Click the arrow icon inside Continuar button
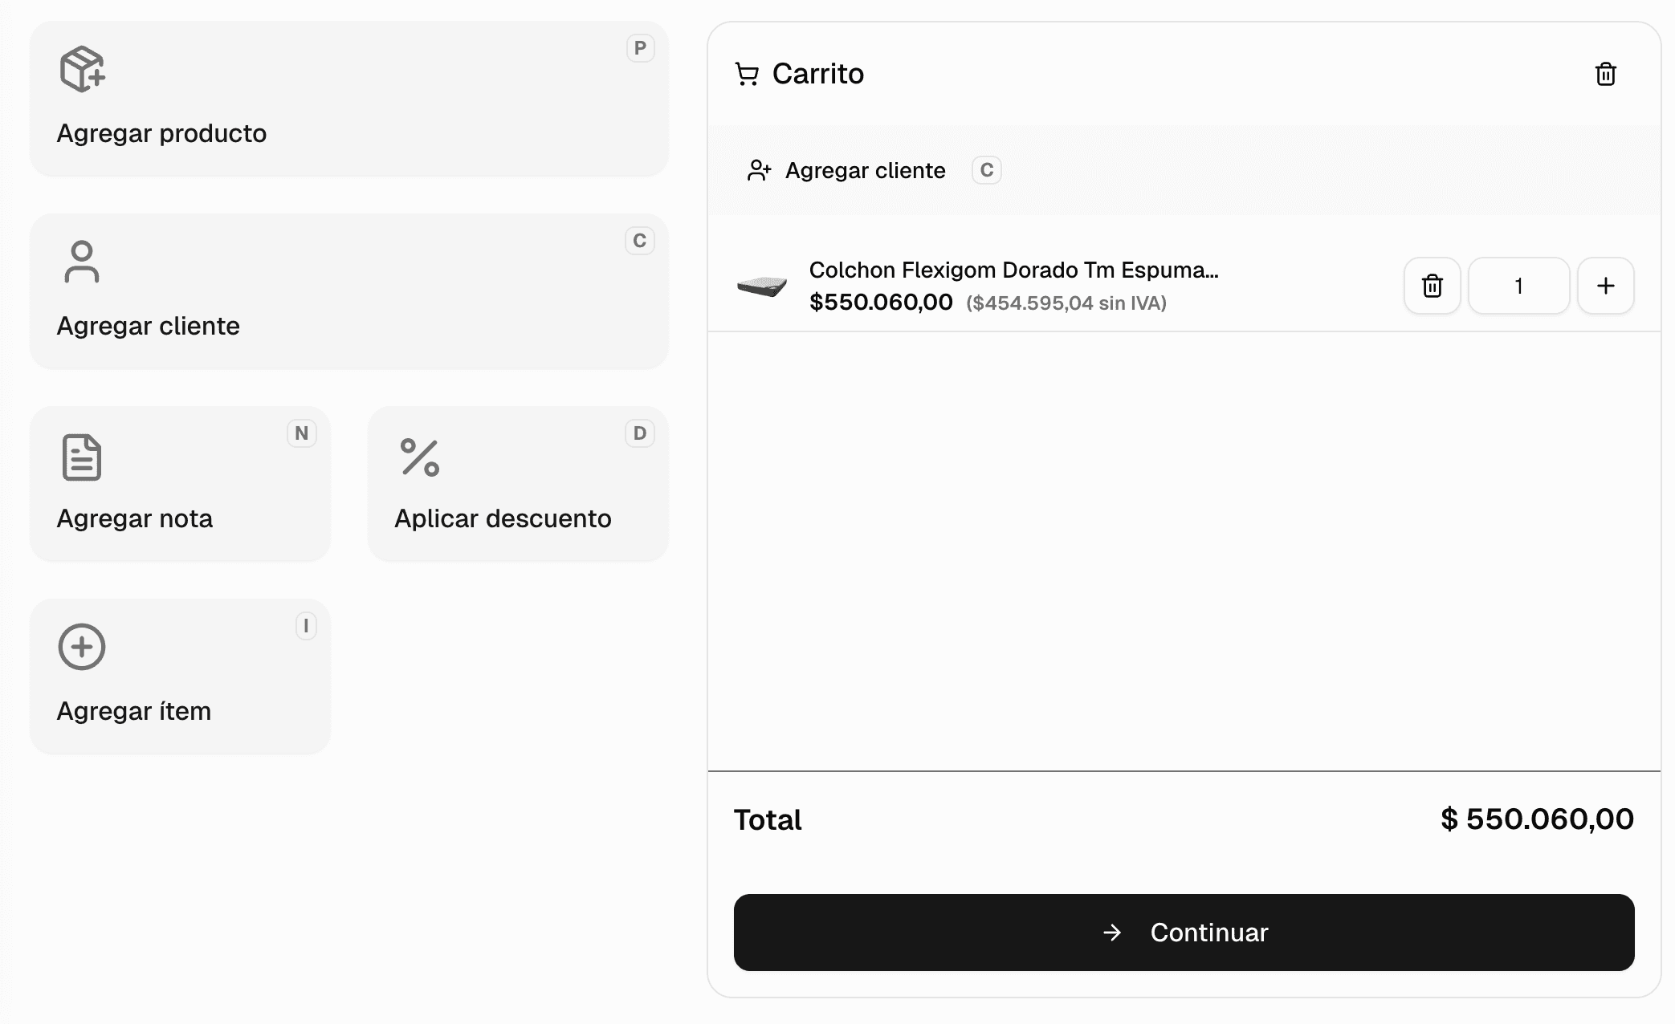 click(1112, 933)
